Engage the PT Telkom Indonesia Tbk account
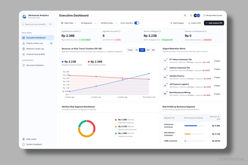The width and height of the screenshot is (248, 165). [x=217, y=61]
